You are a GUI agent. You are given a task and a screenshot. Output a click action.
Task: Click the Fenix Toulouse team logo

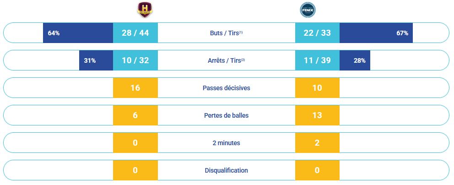coord(308,10)
